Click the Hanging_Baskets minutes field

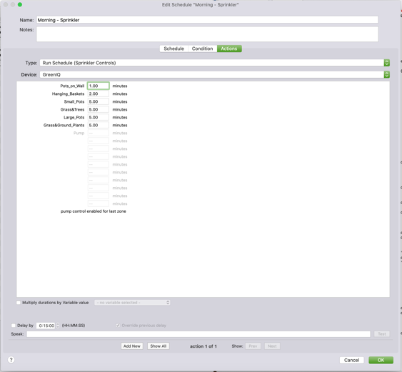99,94
